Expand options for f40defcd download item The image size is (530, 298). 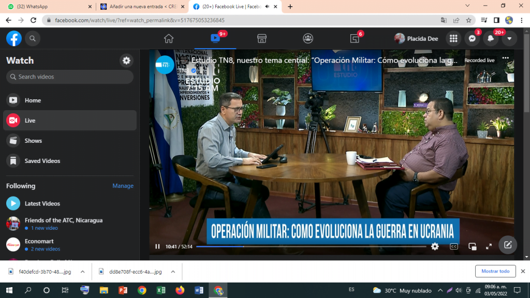(x=82, y=271)
